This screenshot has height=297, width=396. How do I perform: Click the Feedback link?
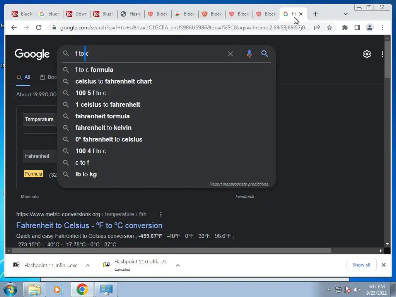[x=245, y=196]
